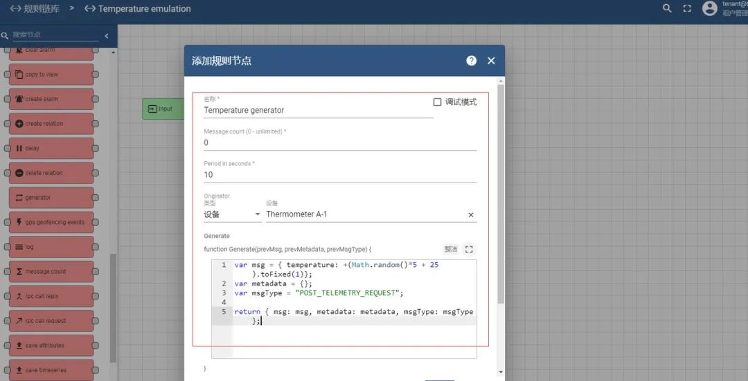Click the Message count input field
Image resolution: width=748 pixels, height=381 pixels.
[340, 142]
